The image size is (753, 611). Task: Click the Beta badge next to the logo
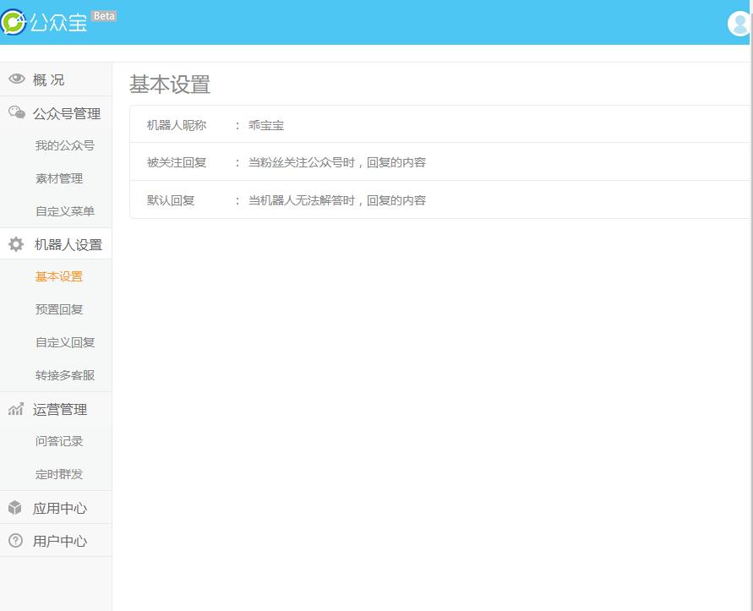(103, 14)
